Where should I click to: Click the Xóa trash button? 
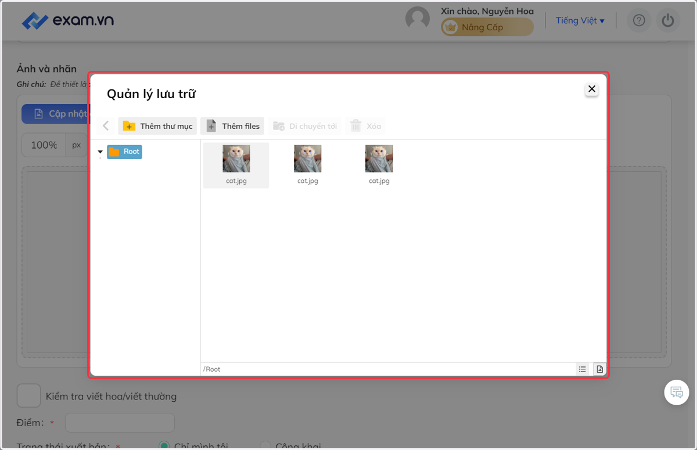365,126
